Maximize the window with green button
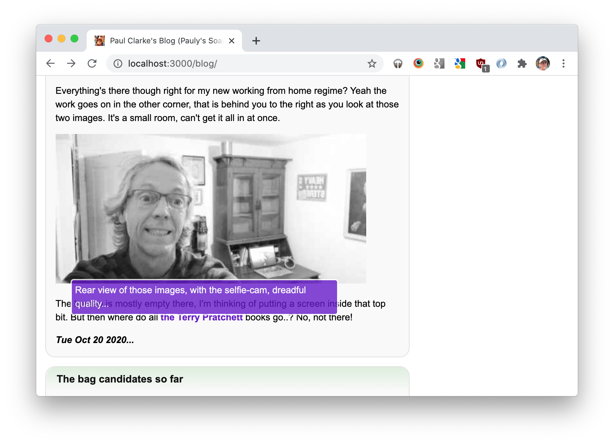This screenshot has width=614, height=444. pyautogui.click(x=74, y=39)
